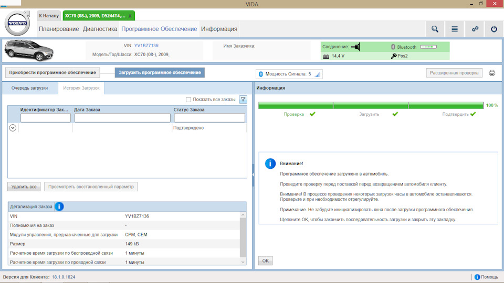Click the Удалить все button
The height and width of the screenshot is (283, 504).
point(24,187)
